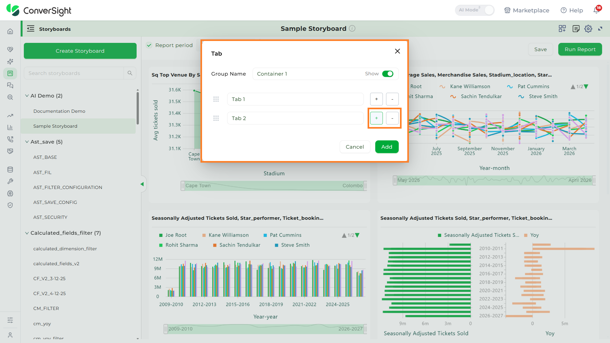
Task: Collapse the Ast_save (5) group
Action: click(27, 142)
